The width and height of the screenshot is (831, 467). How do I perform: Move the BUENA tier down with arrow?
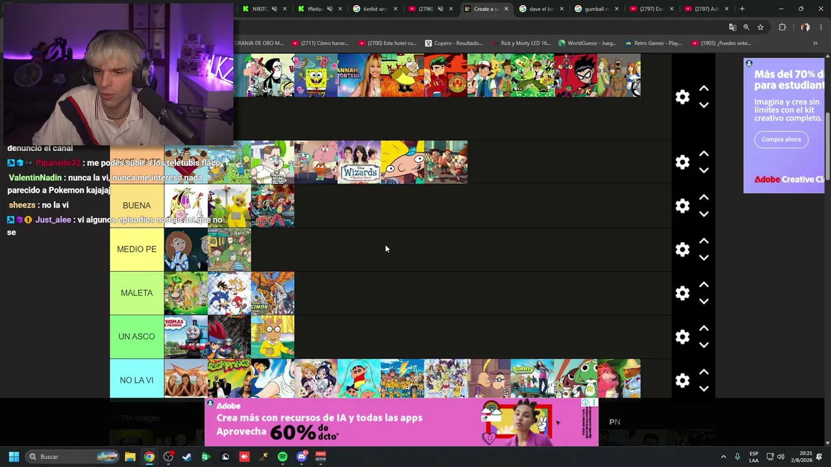pos(704,214)
